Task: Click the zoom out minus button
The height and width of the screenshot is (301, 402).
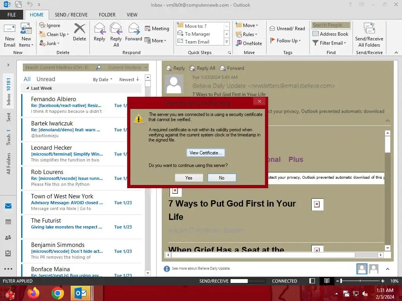Action: click(x=337, y=281)
